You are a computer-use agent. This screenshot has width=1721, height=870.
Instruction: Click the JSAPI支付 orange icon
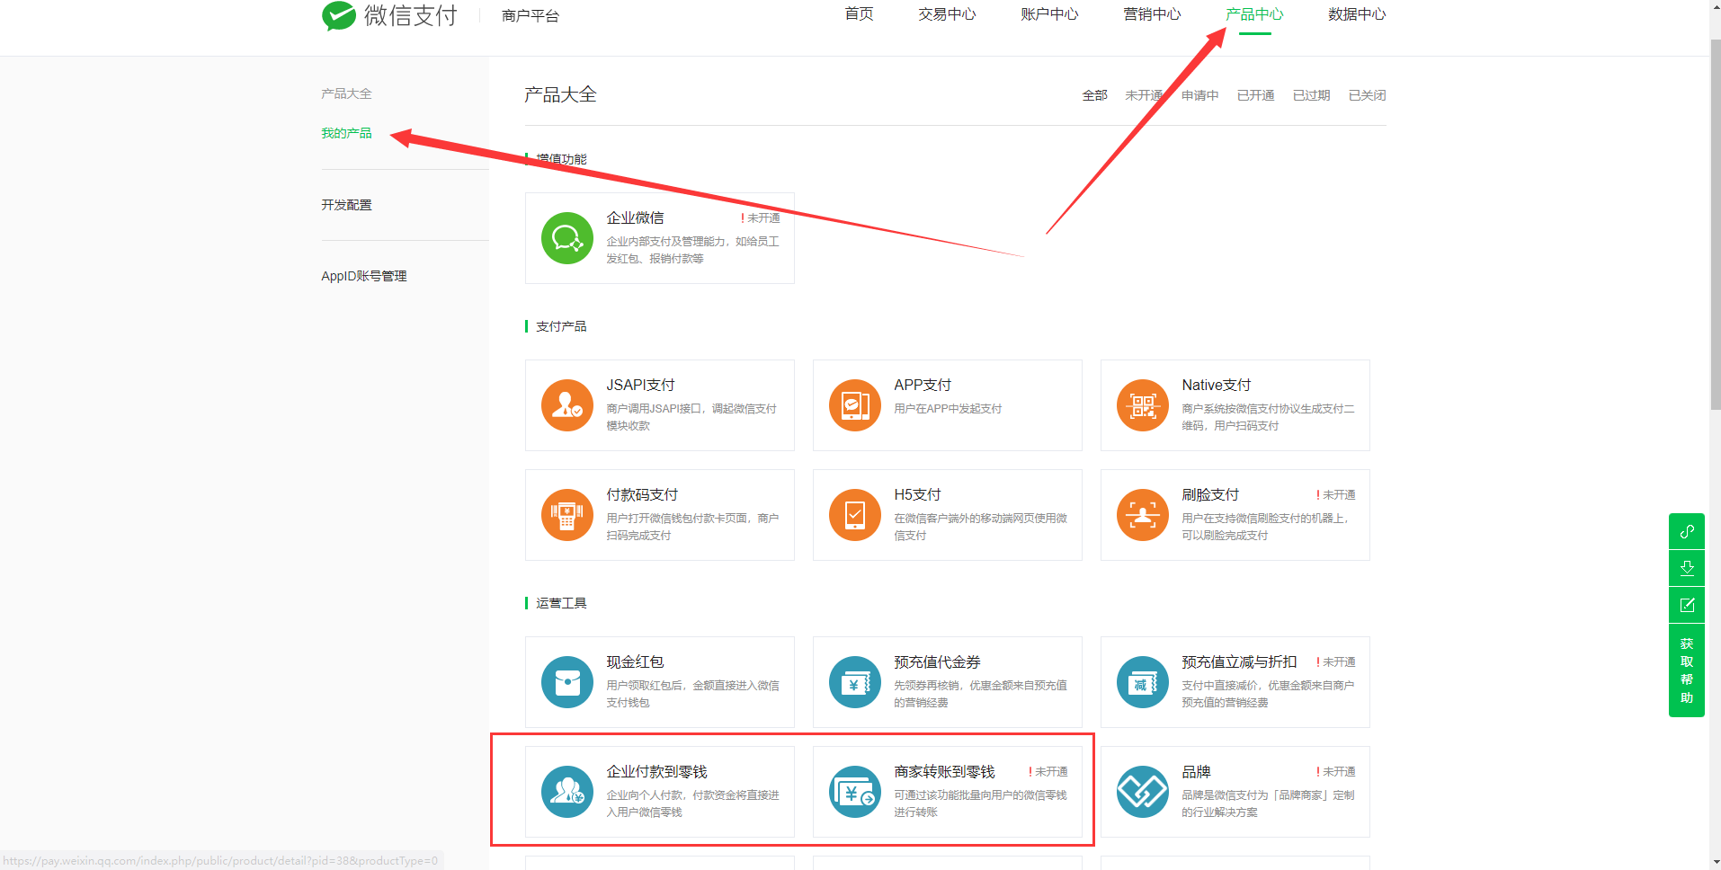click(567, 405)
